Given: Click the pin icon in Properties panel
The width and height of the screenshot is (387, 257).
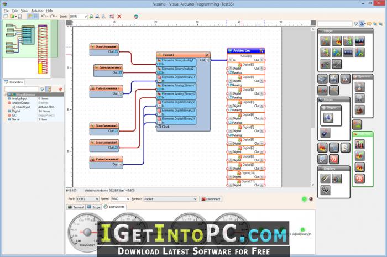Looking at the screenshot, I should pos(60,89).
